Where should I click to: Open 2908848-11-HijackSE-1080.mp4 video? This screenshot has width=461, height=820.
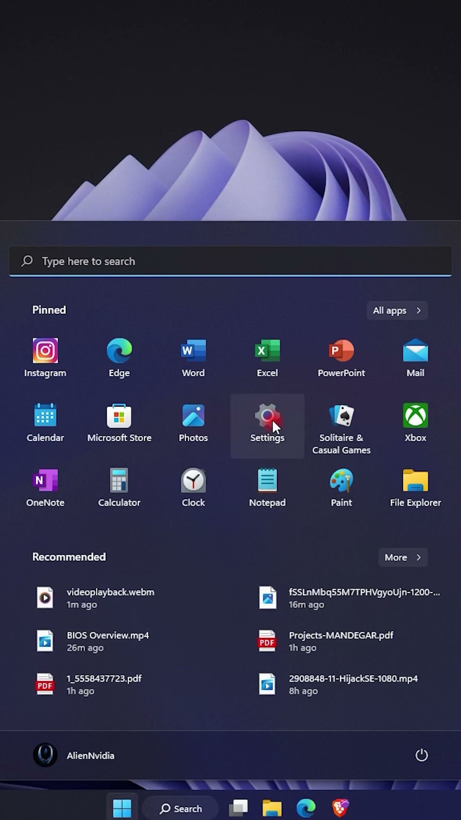(x=338, y=684)
